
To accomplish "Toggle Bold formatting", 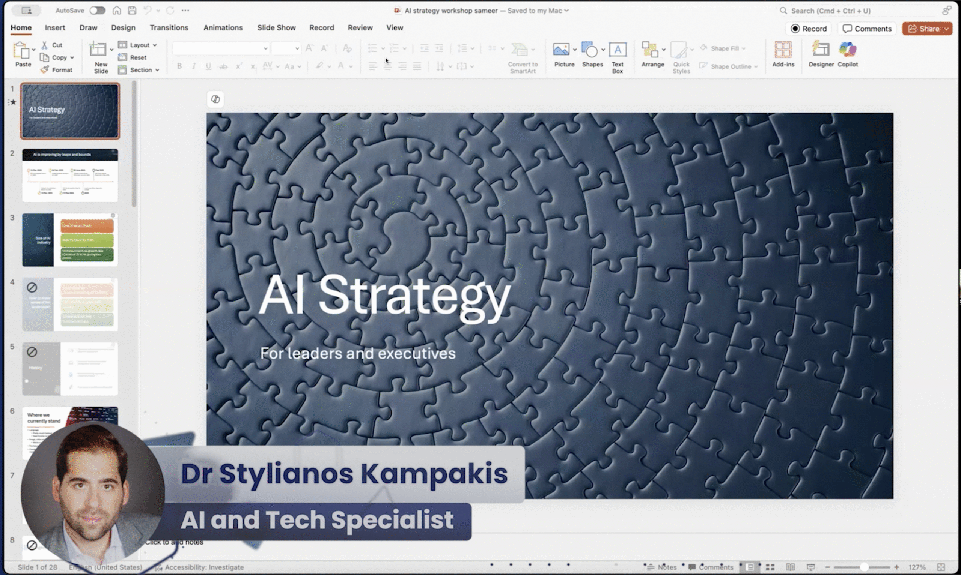I will point(179,66).
